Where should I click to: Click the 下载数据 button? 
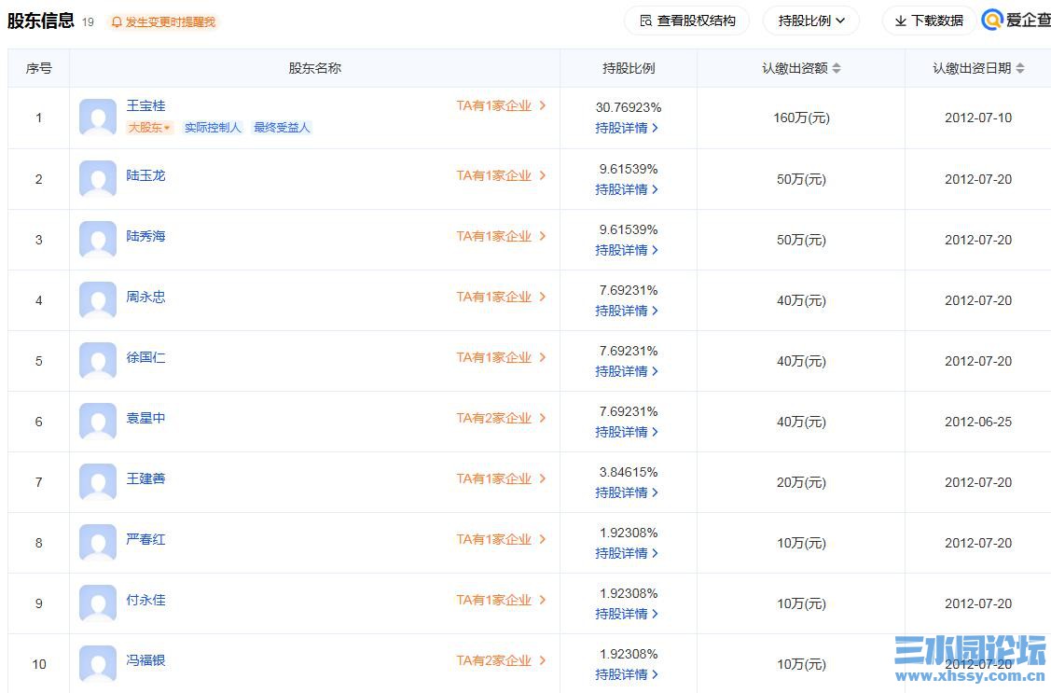click(x=929, y=21)
